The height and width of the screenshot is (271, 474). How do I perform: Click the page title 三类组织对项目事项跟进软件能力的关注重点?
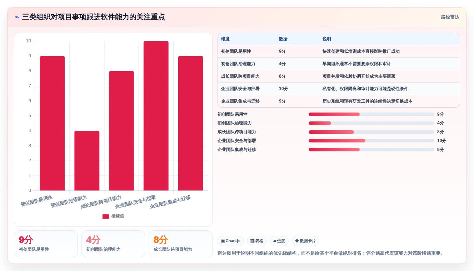[93, 17]
